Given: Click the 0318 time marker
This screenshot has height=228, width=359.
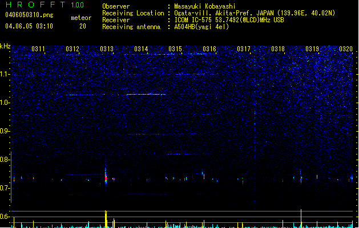Looking at the screenshot, I should (x=278, y=48).
